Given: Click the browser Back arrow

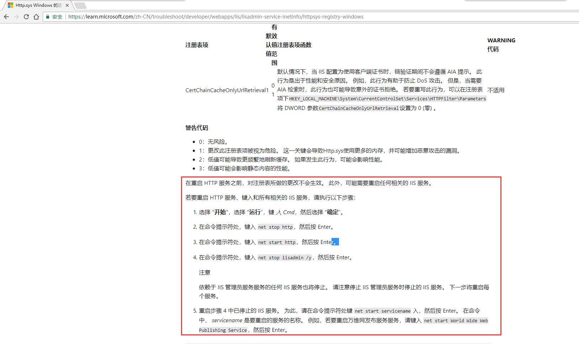Looking at the screenshot, I should (6, 17).
